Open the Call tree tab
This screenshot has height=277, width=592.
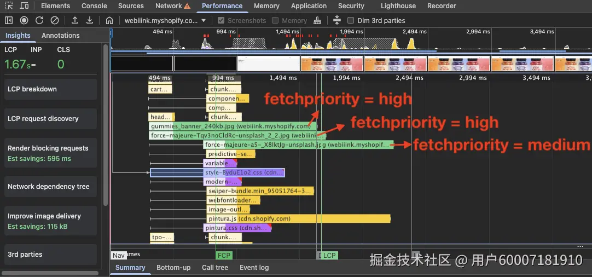coord(215,268)
